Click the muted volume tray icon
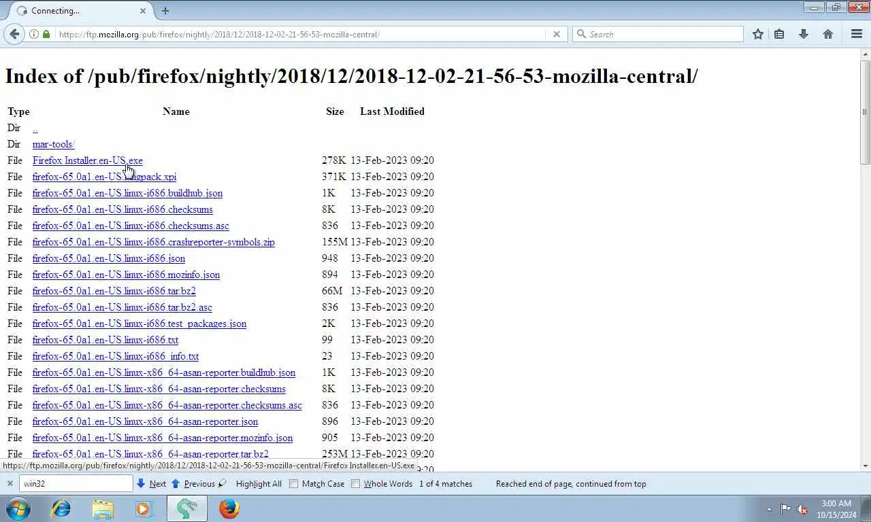Viewport: 871px width, 522px height. pyautogui.click(x=802, y=508)
